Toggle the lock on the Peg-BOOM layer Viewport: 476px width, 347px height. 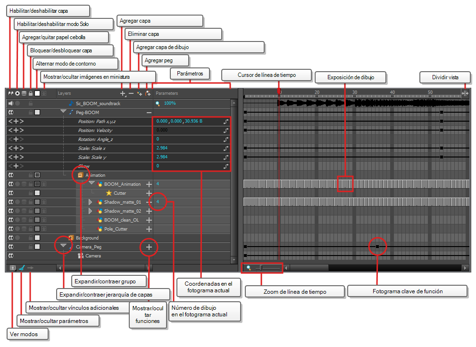(31, 112)
